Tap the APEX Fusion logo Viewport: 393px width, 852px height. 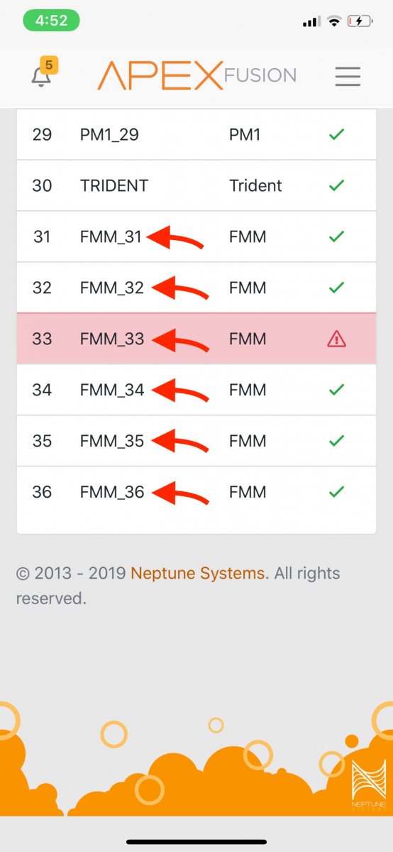click(196, 75)
